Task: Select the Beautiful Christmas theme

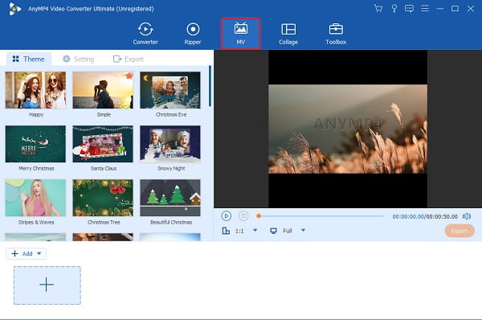Action: (x=170, y=198)
